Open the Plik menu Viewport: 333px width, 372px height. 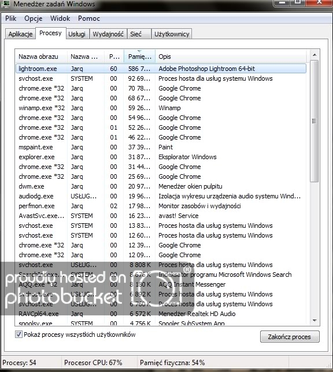tap(11, 18)
